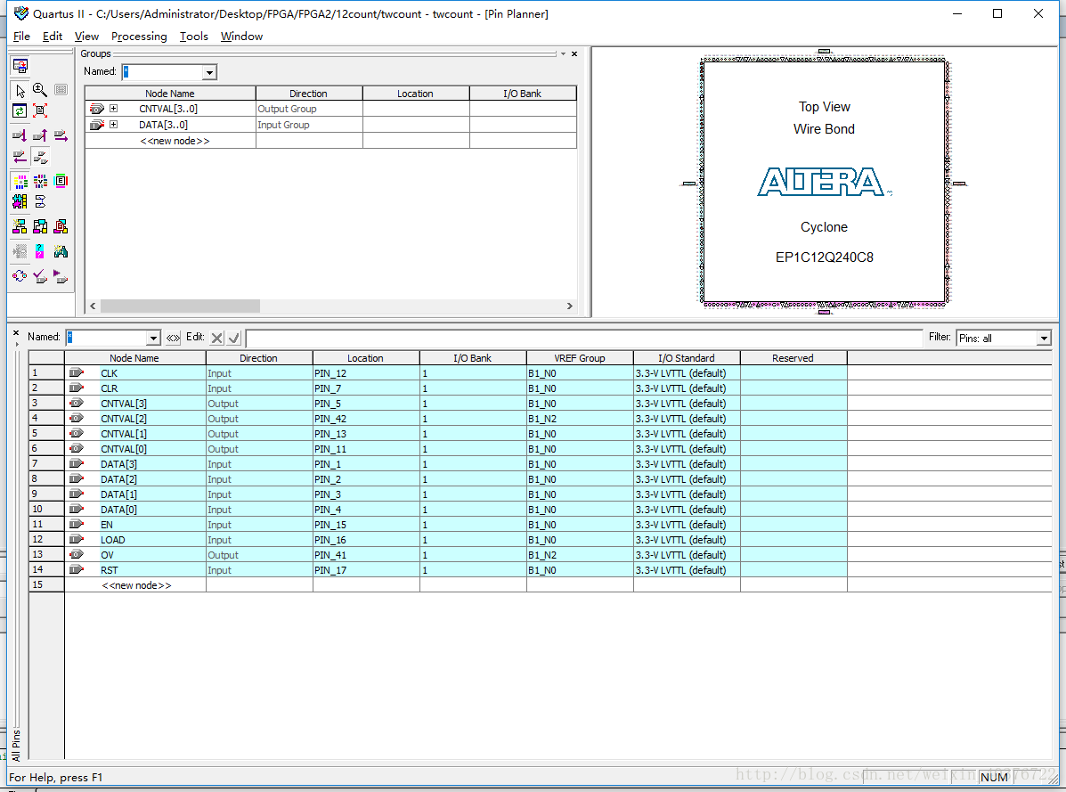Click the binoculars find icon
Viewport: 1066px width, 792px height.
pos(61,251)
